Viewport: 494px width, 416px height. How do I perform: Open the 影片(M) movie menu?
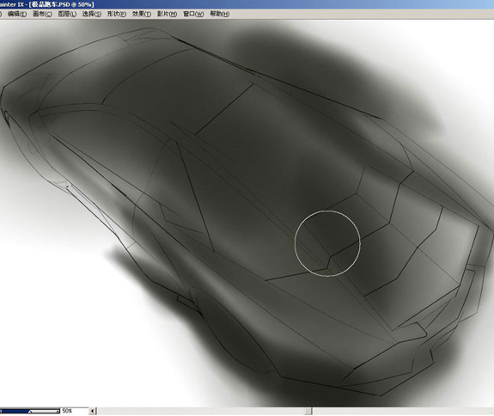click(167, 14)
